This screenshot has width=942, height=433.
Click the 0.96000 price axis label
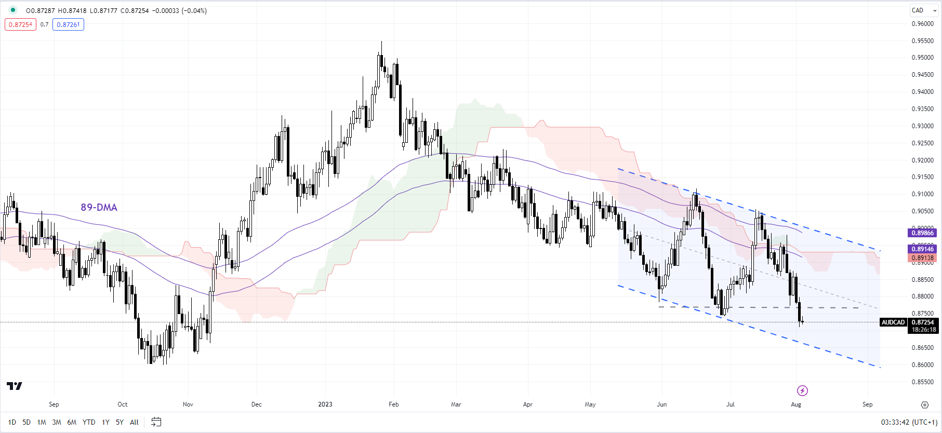tap(923, 24)
